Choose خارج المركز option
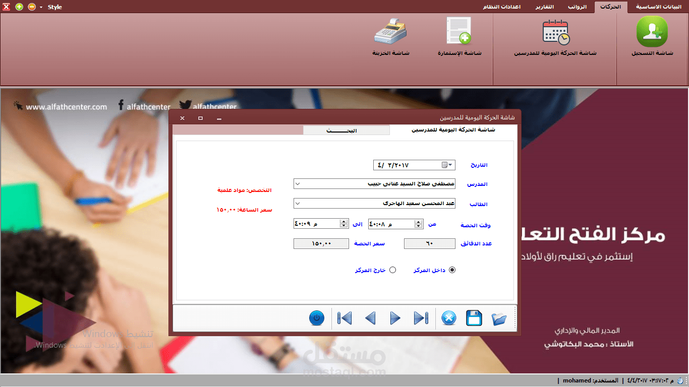Screen dimensions: 689x387 point(392,270)
